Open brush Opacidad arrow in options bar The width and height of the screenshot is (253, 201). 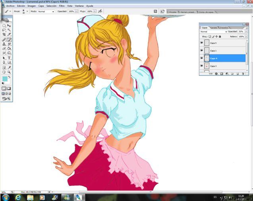click(x=76, y=11)
